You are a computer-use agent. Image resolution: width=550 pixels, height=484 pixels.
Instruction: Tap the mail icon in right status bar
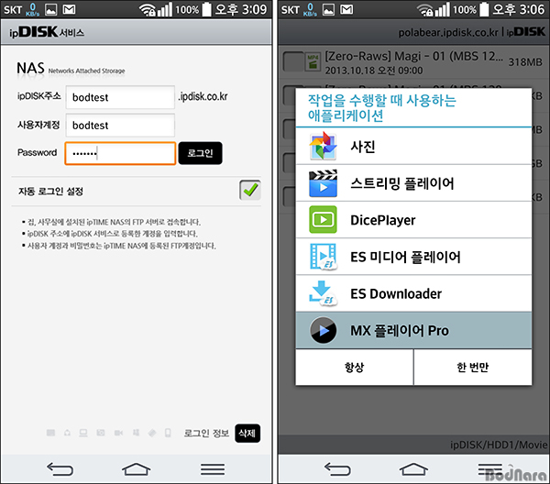[346, 9]
